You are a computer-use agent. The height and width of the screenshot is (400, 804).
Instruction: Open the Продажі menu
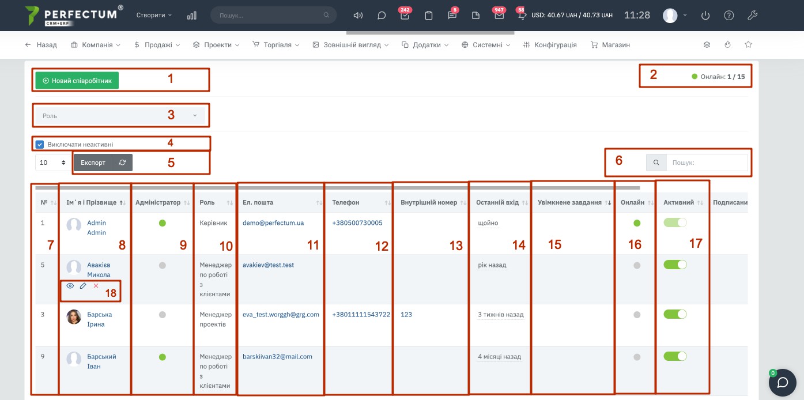click(157, 45)
